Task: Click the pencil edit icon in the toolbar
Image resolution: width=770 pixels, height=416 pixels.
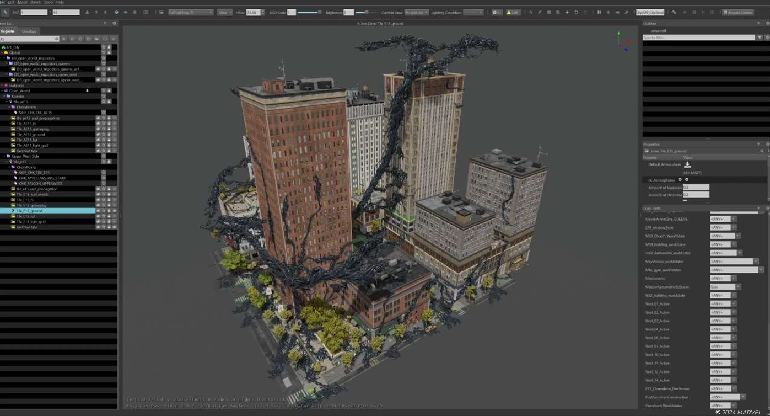Action: click(540, 12)
